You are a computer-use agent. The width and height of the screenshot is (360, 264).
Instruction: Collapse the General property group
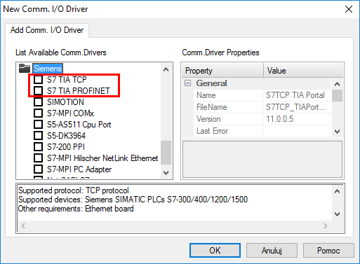tap(187, 83)
